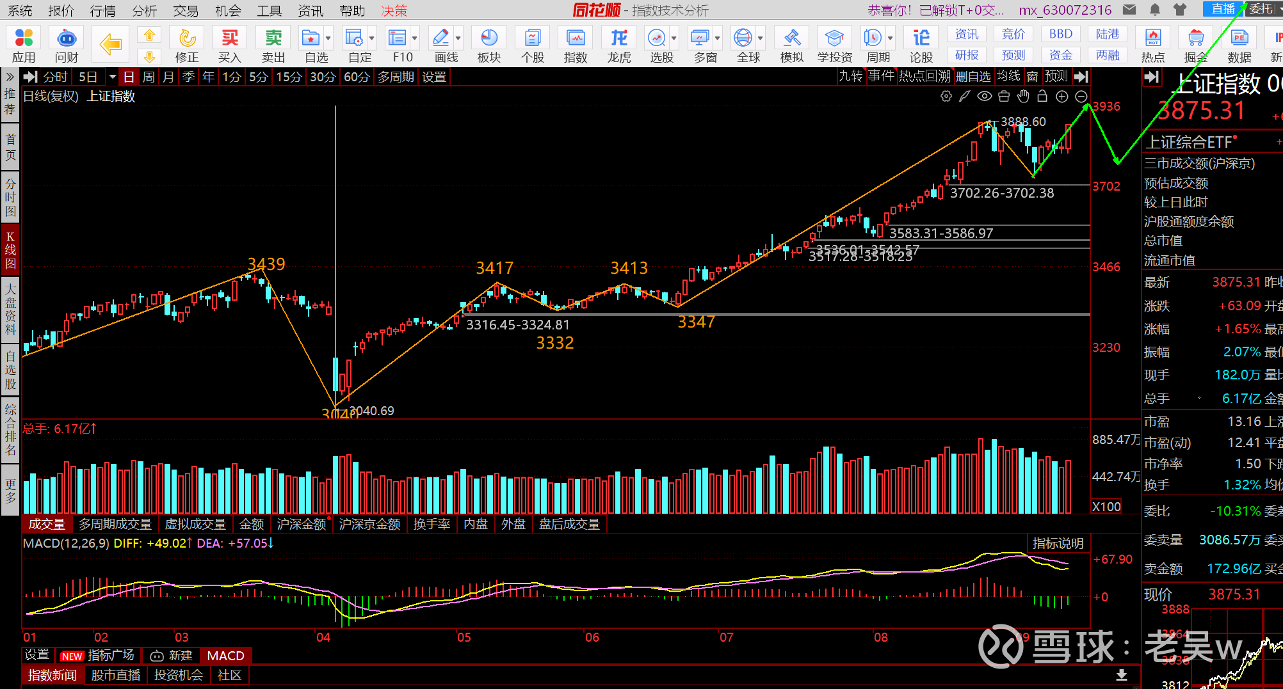
Task: Open the 热点 hot topics icon
Action: point(1153,45)
